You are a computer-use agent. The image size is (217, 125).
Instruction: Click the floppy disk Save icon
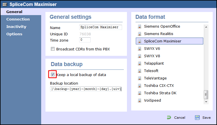(x=197, y=118)
